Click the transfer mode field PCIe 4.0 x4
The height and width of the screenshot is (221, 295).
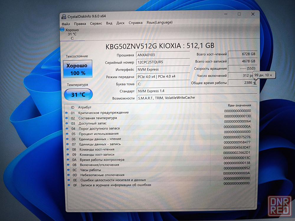pyautogui.click(x=163, y=77)
